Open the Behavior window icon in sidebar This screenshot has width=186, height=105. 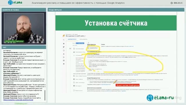tap(64, 61)
